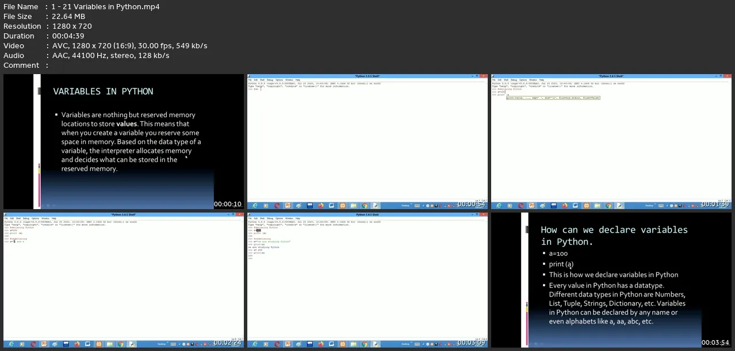Click the Internet Explorer icon in 00:00:54 thumbnail
Image resolution: width=735 pixels, height=351 pixels.
point(255,206)
